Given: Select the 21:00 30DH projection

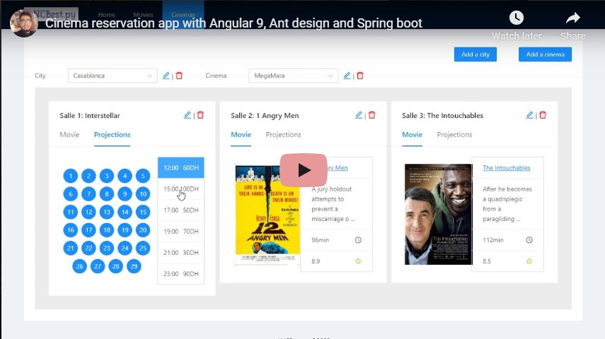Looking at the screenshot, I should click(x=181, y=252).
